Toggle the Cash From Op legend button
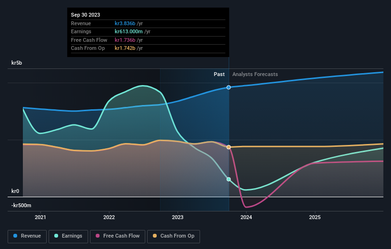This screenshot has width=391, height=249. pyautogui.click(x=173, y=236)
